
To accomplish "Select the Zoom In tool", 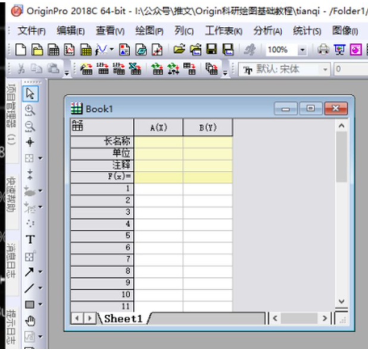I will [x=30, y=110].
